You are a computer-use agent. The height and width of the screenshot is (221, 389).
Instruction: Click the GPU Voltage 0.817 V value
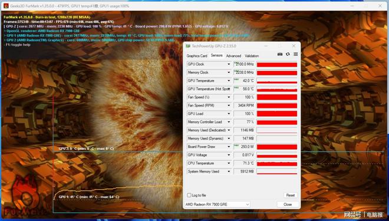coord(245,155)
